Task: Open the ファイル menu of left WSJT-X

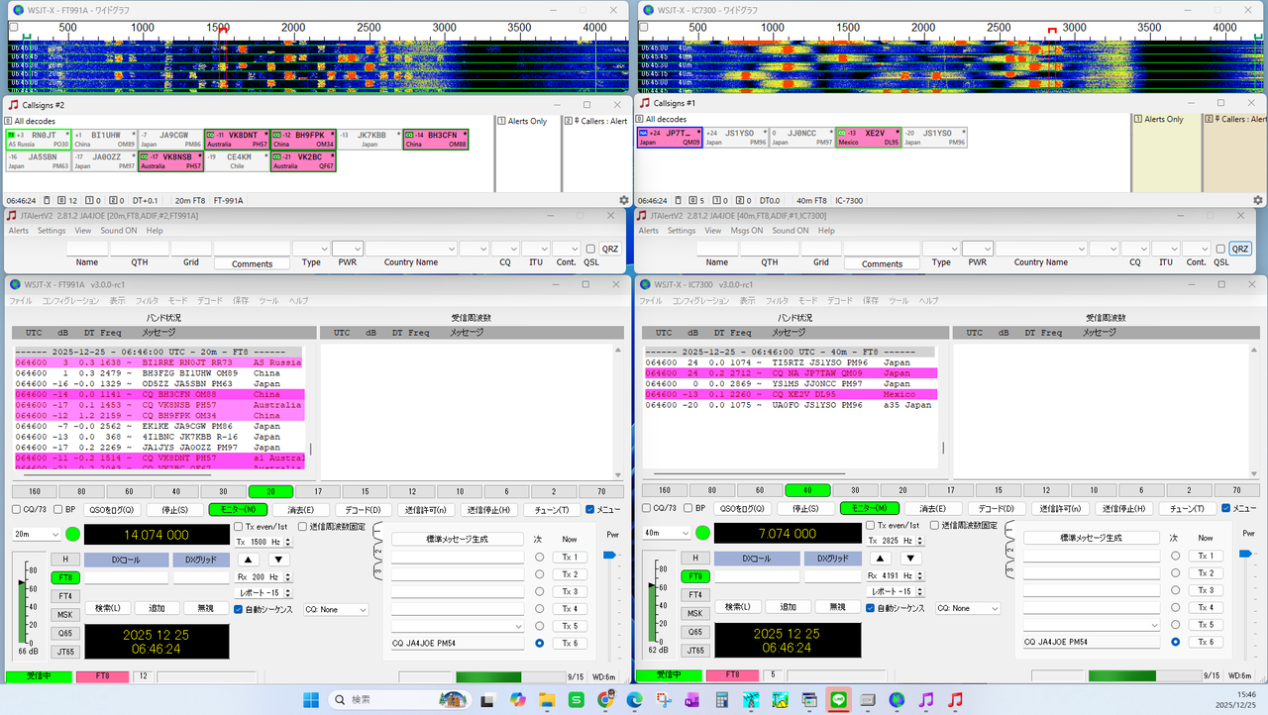Action: click(19, 300)
